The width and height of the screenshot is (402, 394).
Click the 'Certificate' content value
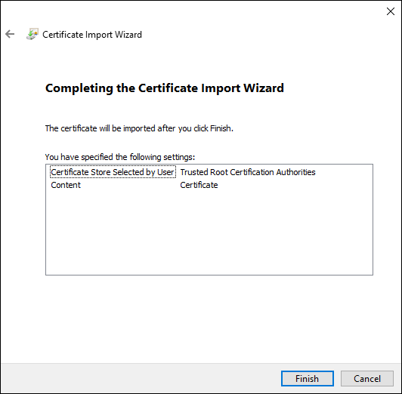(199, 185)
